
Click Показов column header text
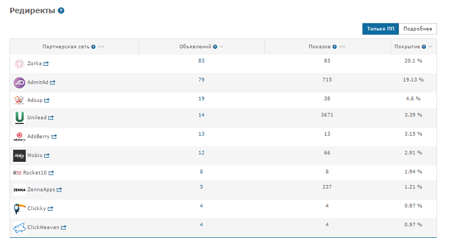(x=319, y=47)
